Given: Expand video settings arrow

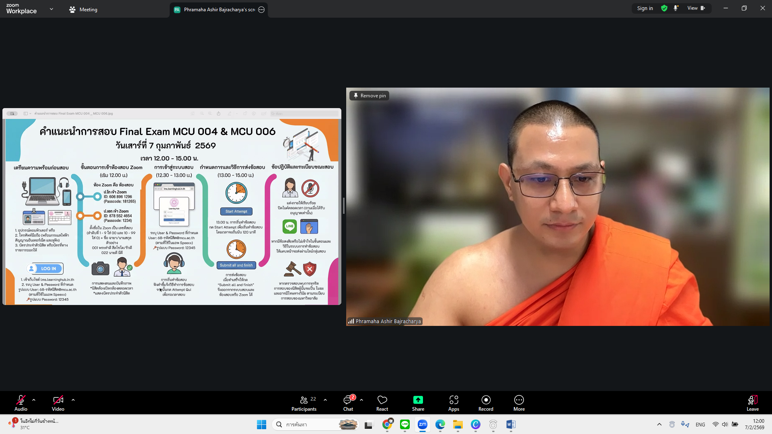Looking at the screenshot, I should click(73, 400).
